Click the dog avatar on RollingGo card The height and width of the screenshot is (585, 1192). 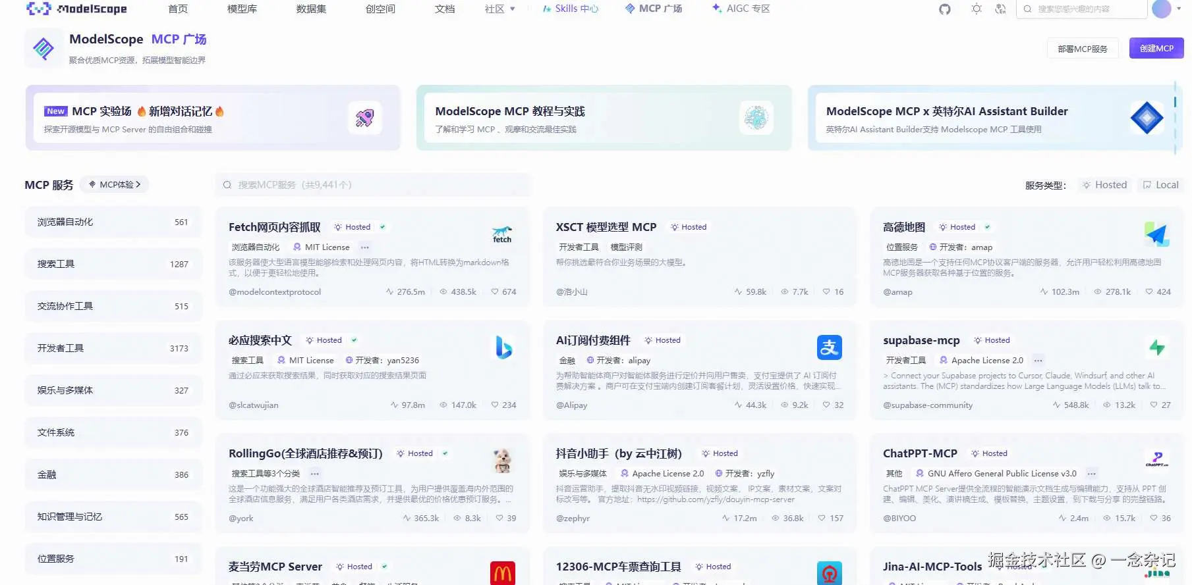click(x=502, y=461)
